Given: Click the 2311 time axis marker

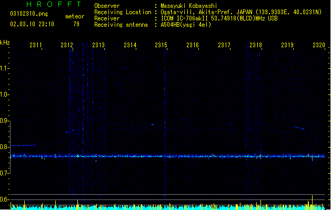Looking at the screenshot, I should click(36, 45).
